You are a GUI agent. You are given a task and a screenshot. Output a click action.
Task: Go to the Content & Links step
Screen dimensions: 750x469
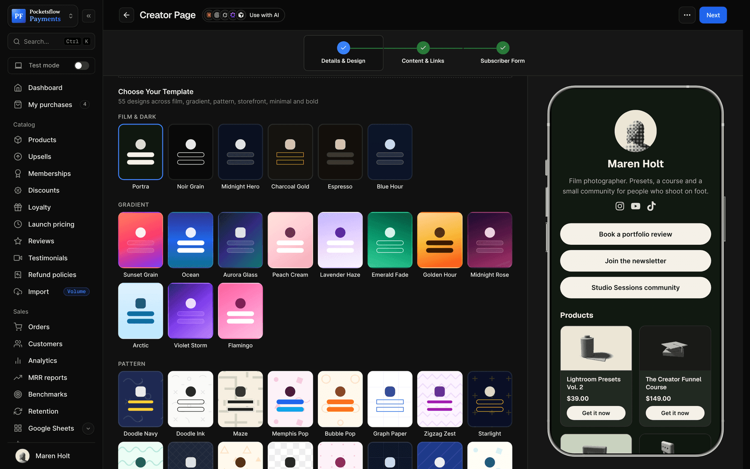423,53
